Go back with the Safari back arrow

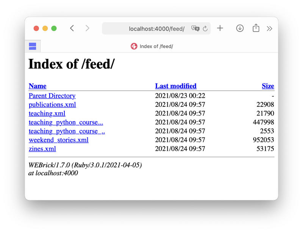pos(72,28)
